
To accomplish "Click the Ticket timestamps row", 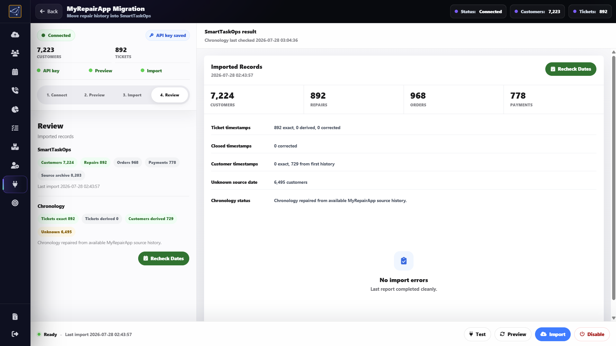I will (404, 128).
